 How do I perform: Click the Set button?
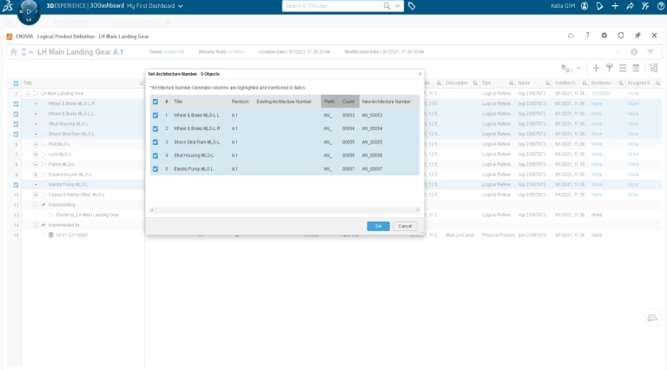[378, 226]
